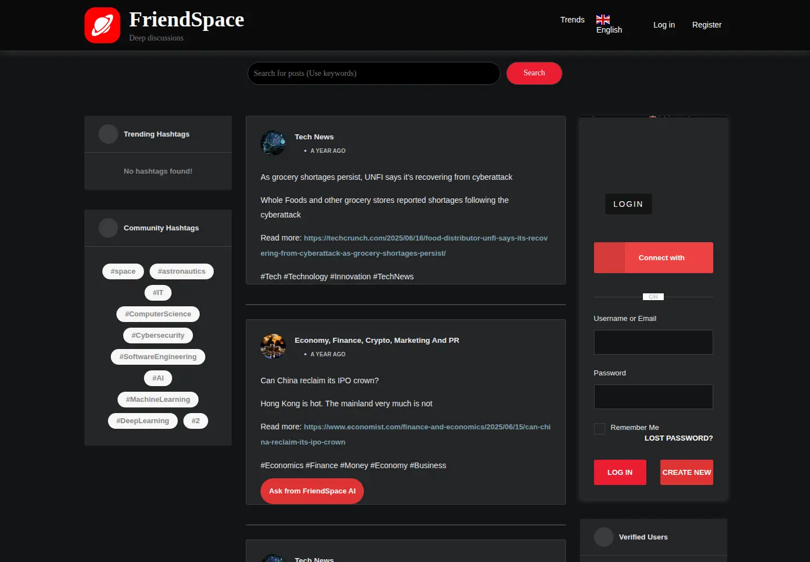This screenshot has width=810, height=562.
Task: Open Tech News author name on grocery post
Action: tap(314, 137)
